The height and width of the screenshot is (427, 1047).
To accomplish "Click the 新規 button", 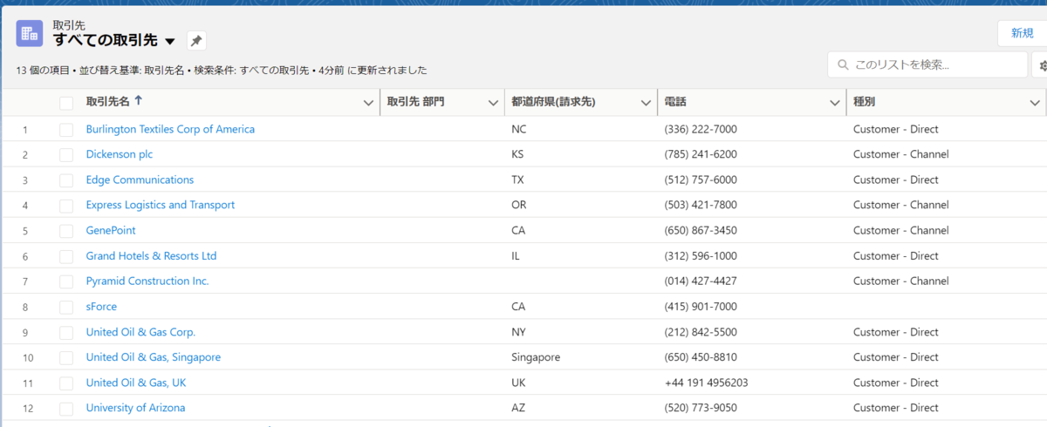I will [x=1022, y=33].
